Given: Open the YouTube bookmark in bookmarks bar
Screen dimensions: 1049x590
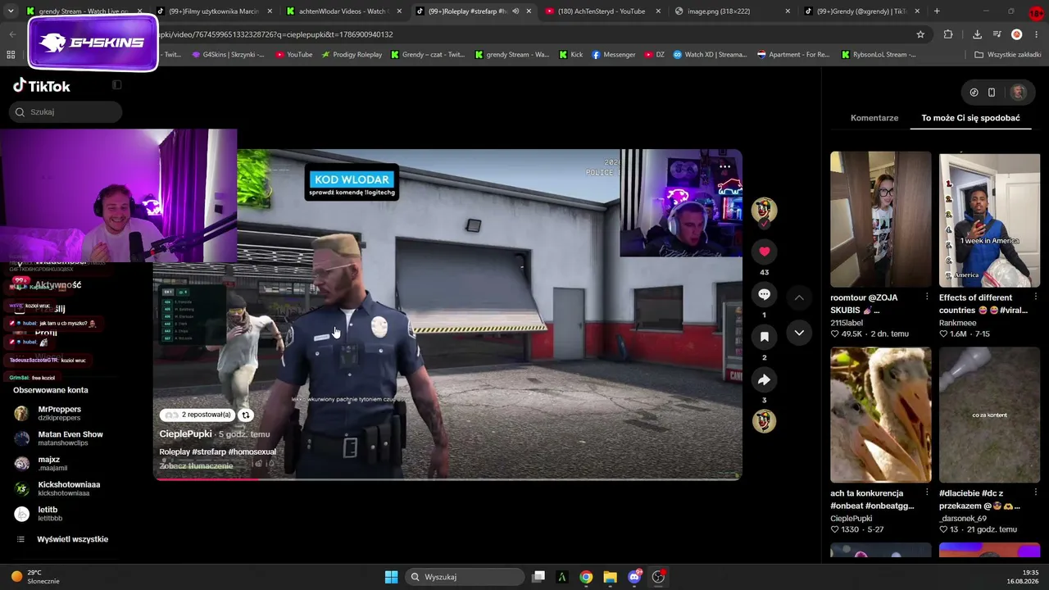Looking at the screenshot, I should (293, 55).
